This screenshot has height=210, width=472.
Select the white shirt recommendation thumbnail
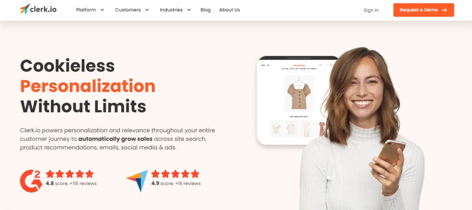coord(292,128)
